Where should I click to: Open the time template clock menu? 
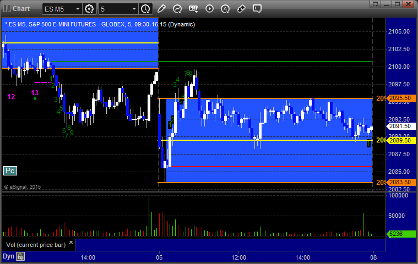(145, 9)
